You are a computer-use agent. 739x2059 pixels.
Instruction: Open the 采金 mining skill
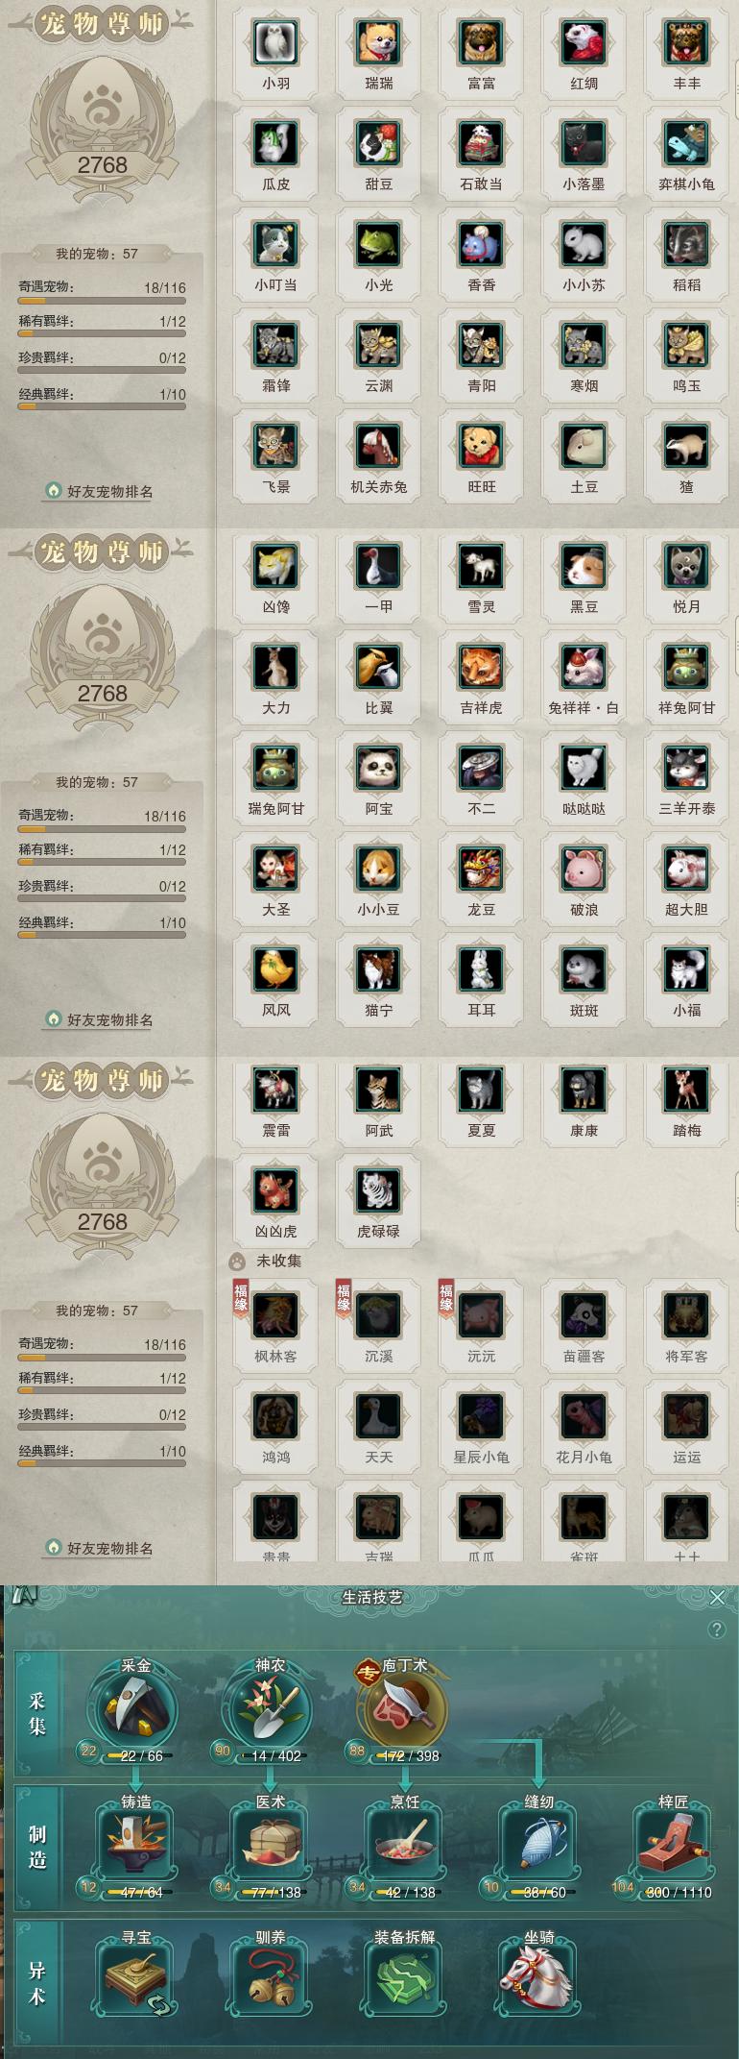135,1709
